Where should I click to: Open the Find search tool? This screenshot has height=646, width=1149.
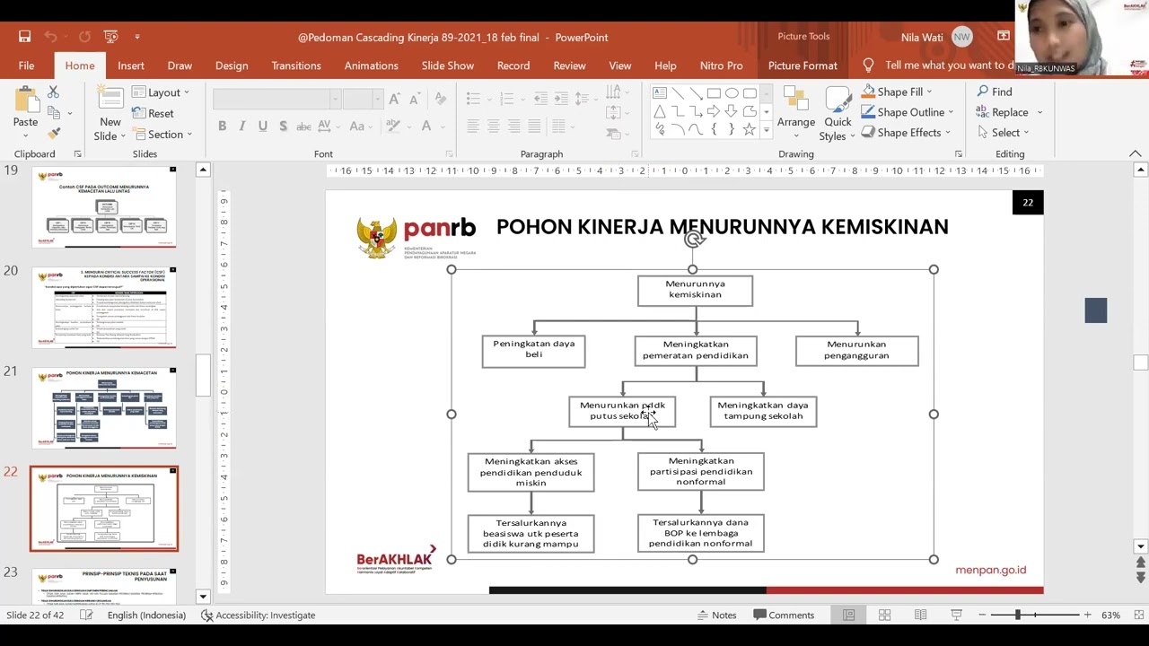995,92
